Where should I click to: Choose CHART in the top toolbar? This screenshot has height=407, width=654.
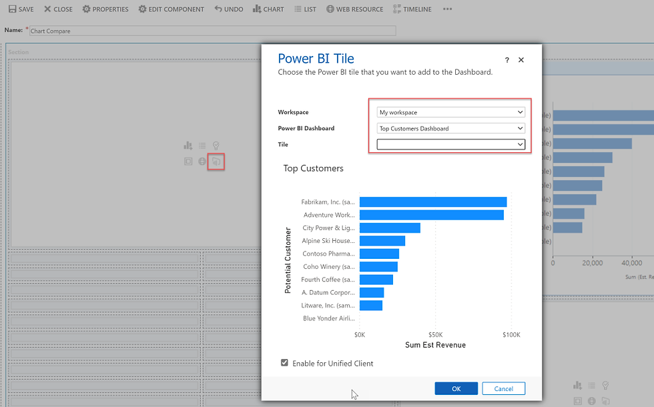click(268, 9)
